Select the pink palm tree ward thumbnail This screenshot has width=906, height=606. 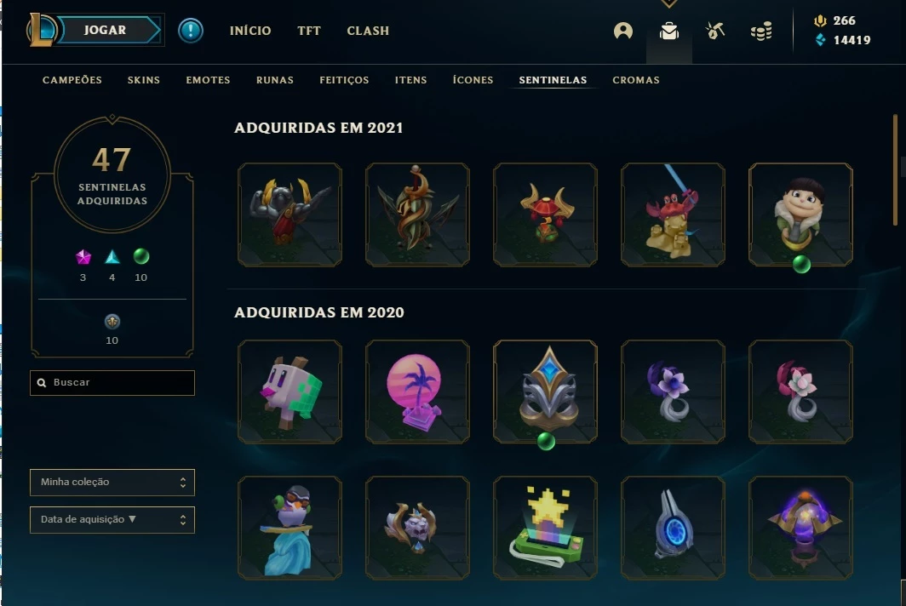[417, 392]
